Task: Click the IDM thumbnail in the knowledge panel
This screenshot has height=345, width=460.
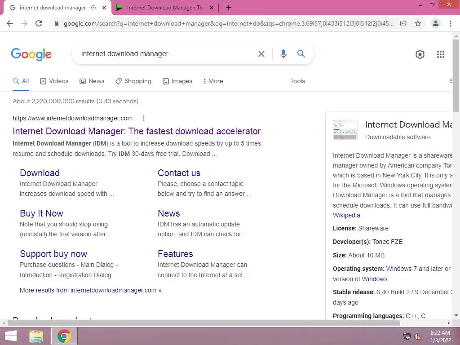Action: tap(345, 130)
